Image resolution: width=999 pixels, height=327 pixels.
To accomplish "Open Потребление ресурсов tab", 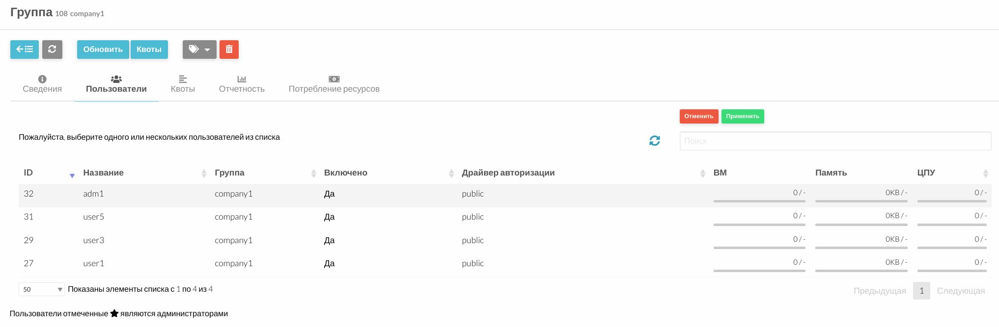I will coord(334,84).
